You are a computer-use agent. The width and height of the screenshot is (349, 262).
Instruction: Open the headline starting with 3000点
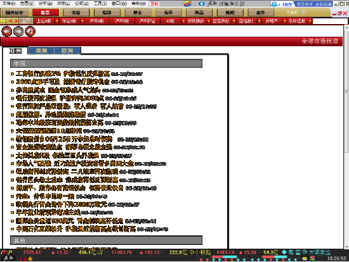(x=63, y=82)
